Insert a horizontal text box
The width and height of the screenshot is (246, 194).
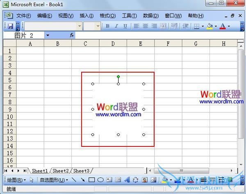109,180
